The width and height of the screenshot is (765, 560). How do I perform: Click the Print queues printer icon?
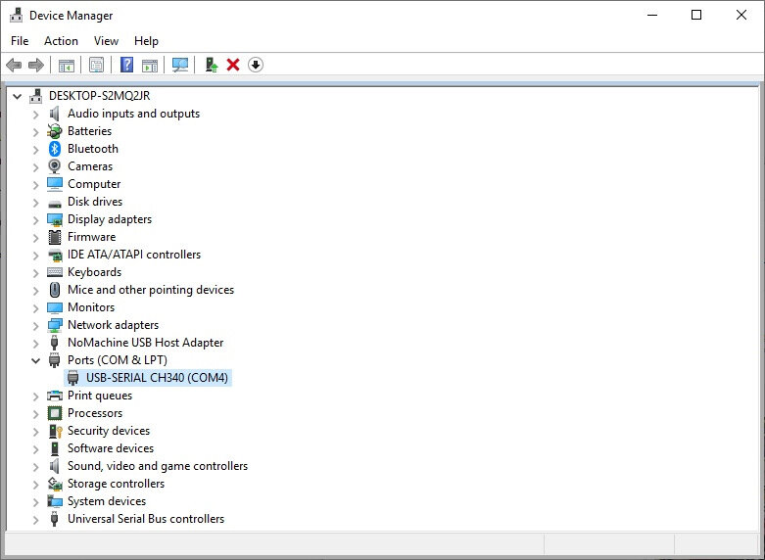tap(55, 396)
